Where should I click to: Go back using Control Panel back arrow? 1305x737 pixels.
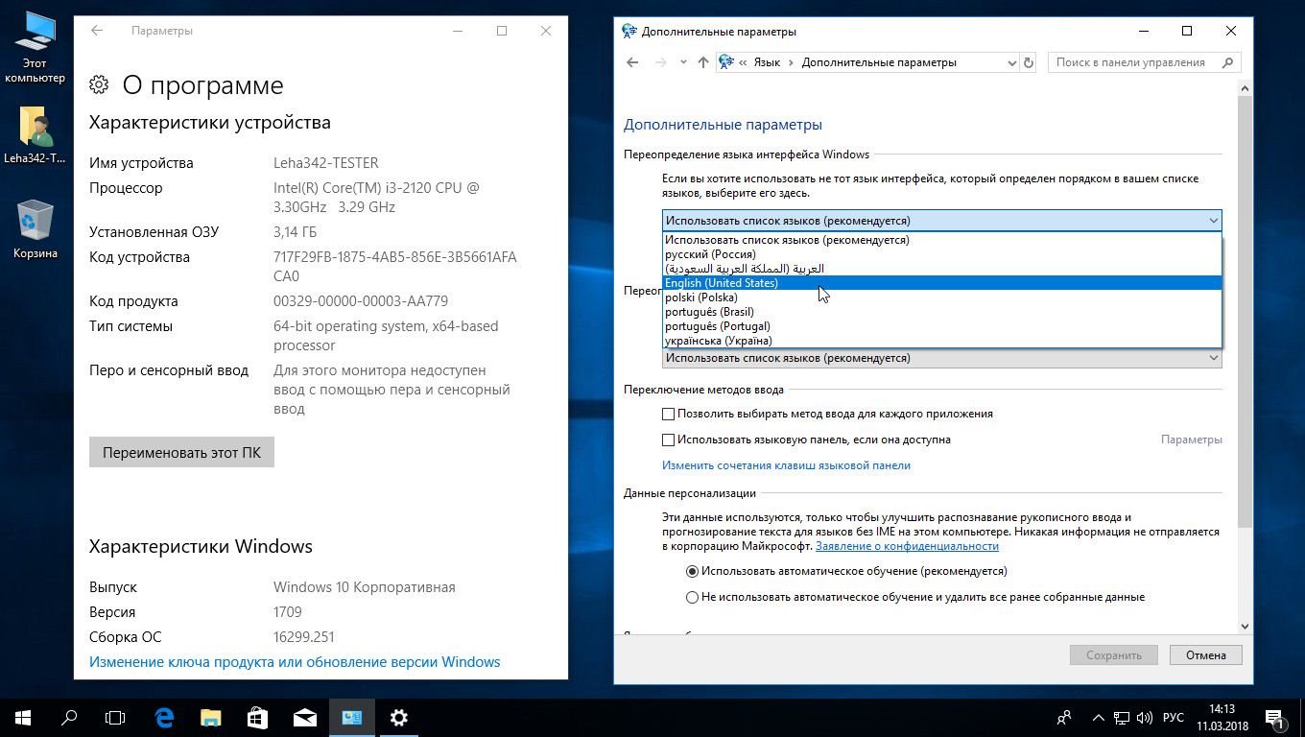pyautogui.click(x=632, y=62)
